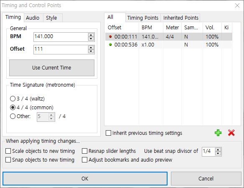Show the All points tab
The width and height of the screenshot is (244, 188).
(x=115, y=17)
